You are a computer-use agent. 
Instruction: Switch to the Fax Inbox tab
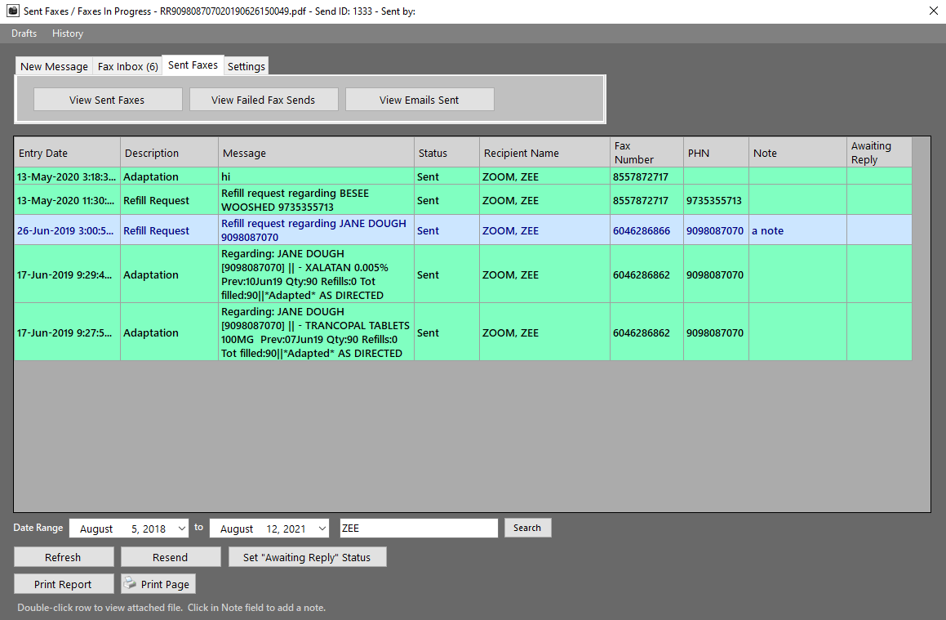[x=127, y=66]
